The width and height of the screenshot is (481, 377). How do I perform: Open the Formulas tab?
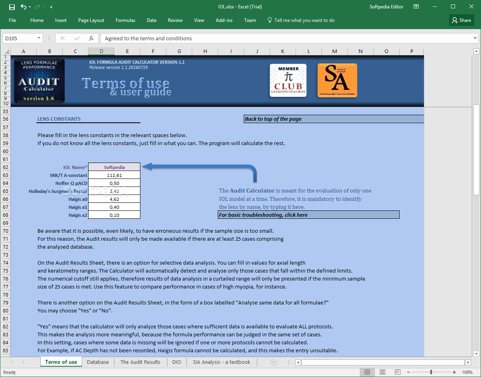point(125,20)
